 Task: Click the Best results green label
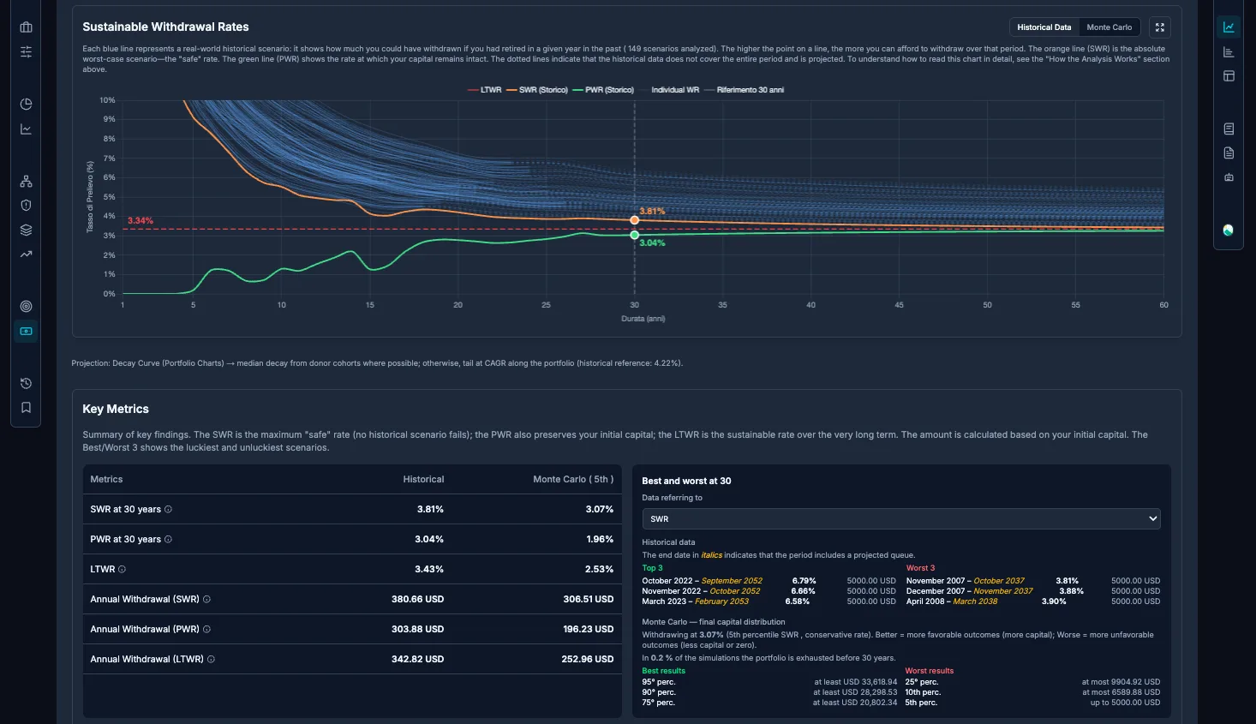664,671
